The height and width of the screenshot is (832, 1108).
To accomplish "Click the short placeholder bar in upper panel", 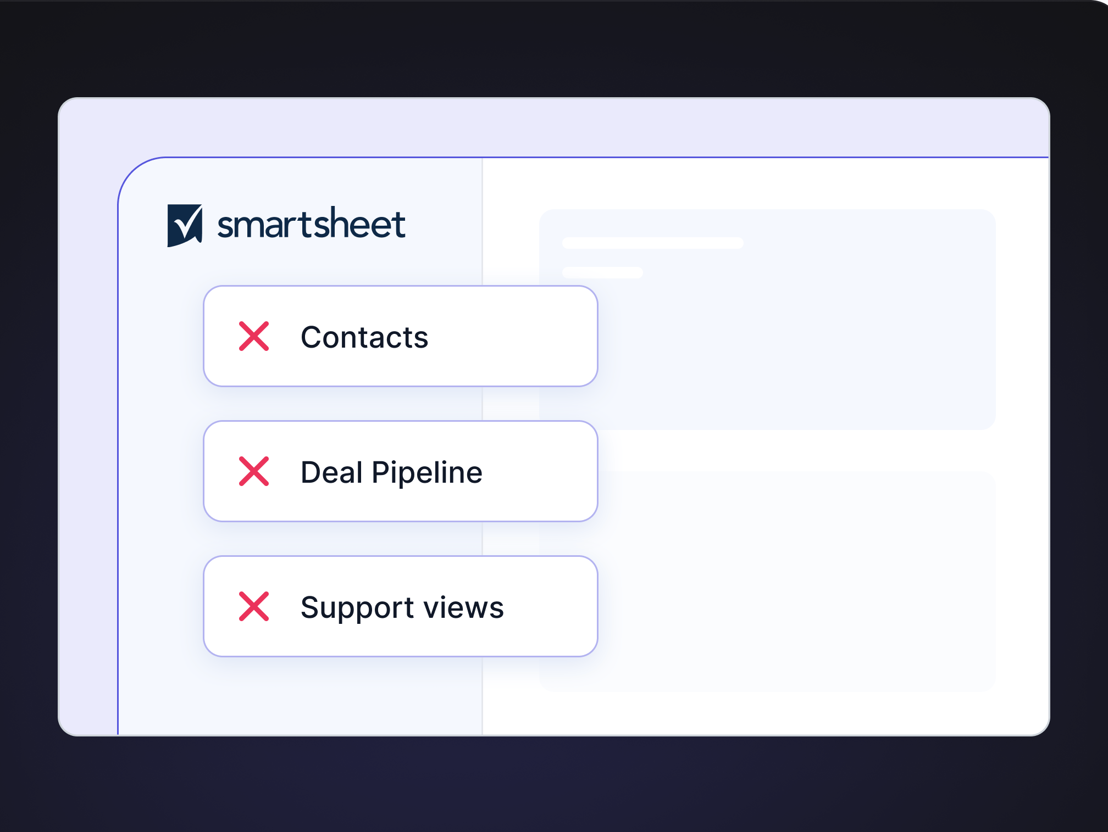I will (602, 272).
